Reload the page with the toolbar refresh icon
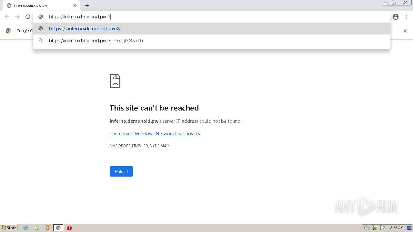This screenshot has width=413, height=232. click(x=28, y=17)
